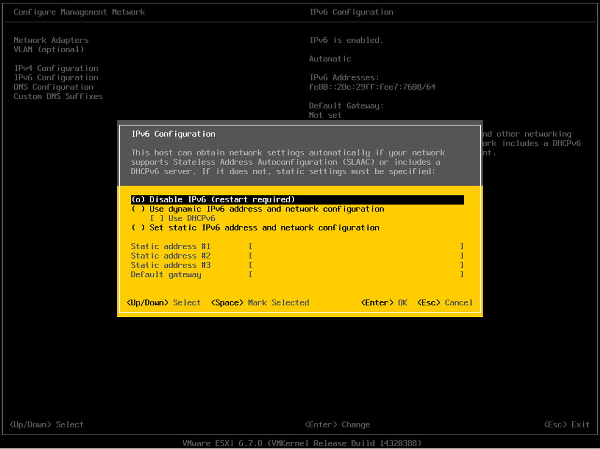The width and height of the screenshot is (600, 449).
Task: Click address fe80::20c:29ff:fee7:7608/64
Action: [x=372, y=87]
